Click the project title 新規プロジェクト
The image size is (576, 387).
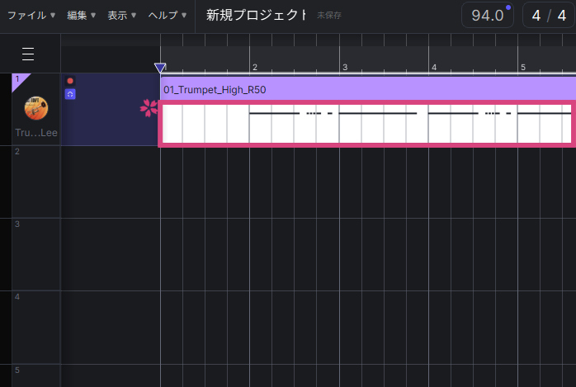pos(257,16)
